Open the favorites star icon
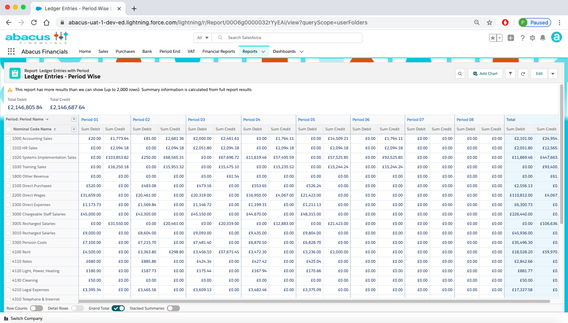Image resolution: width=568 pixels, height=323 pixels. tap(493, 37)
